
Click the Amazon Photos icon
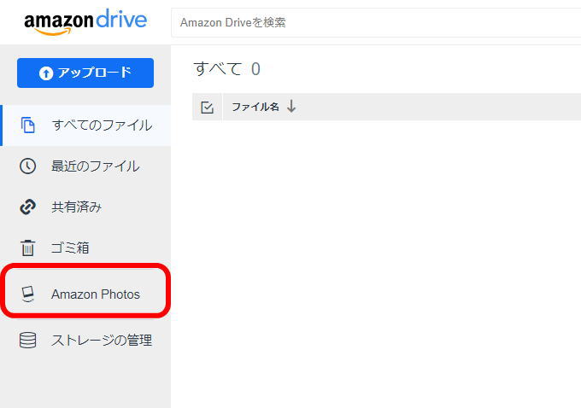point(28,294)
